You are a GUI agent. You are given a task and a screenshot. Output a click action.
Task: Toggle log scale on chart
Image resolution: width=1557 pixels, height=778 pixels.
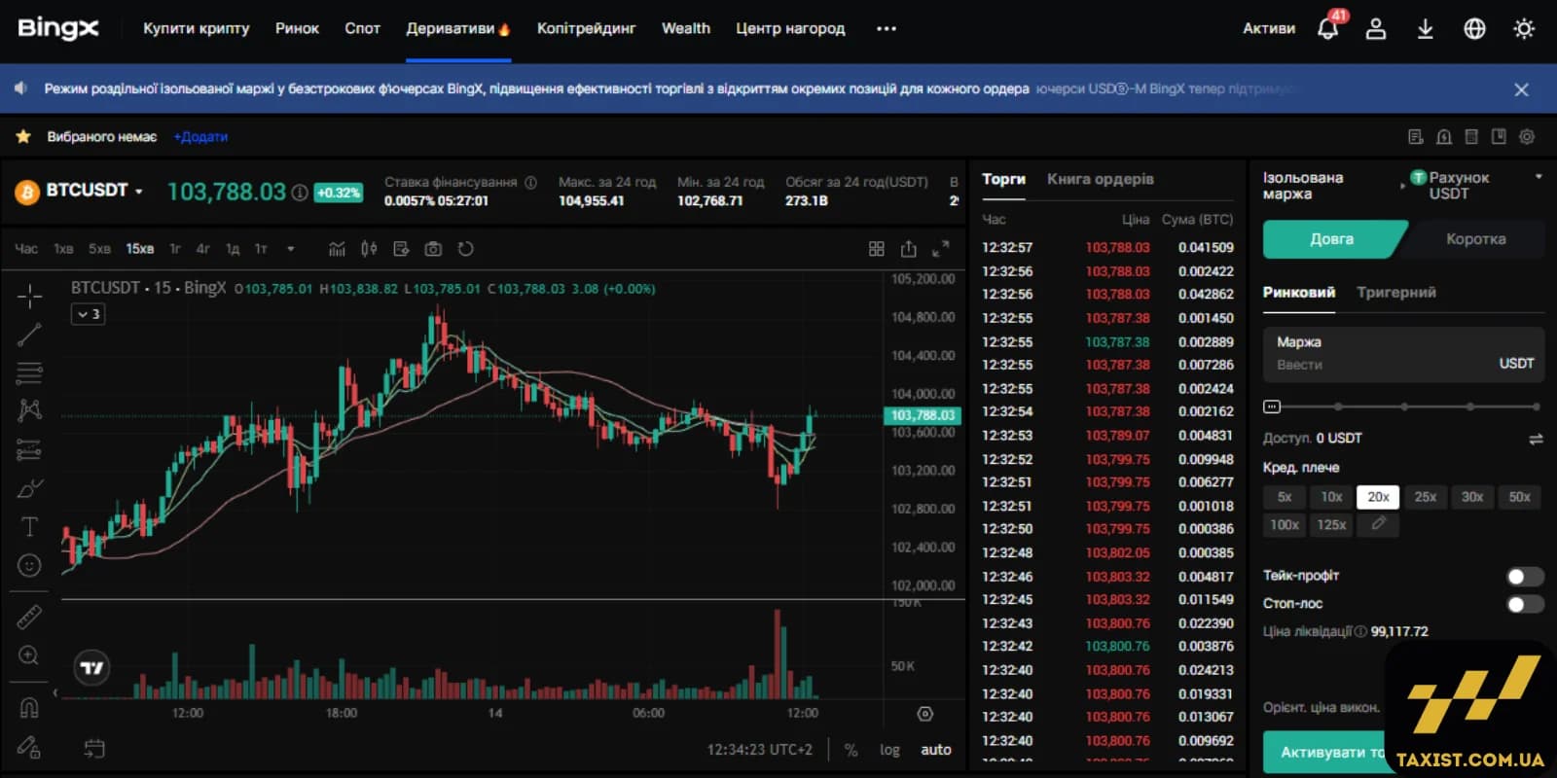coord(889,750)
